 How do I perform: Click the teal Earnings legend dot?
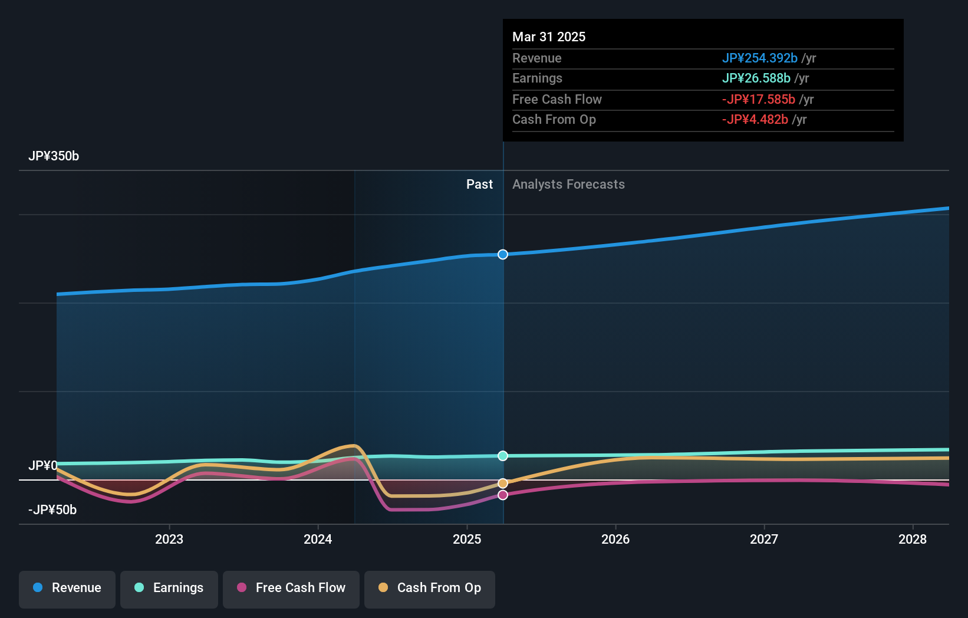(x=139, y=587)
